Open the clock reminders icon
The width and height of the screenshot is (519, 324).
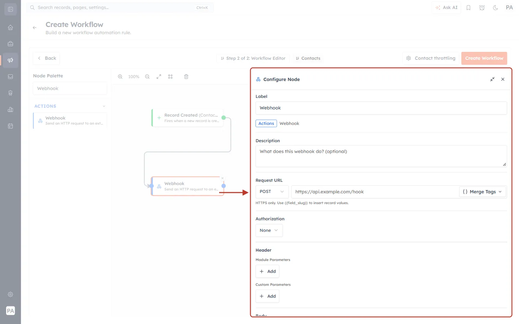pyautogui.click(x=482, y=8)
